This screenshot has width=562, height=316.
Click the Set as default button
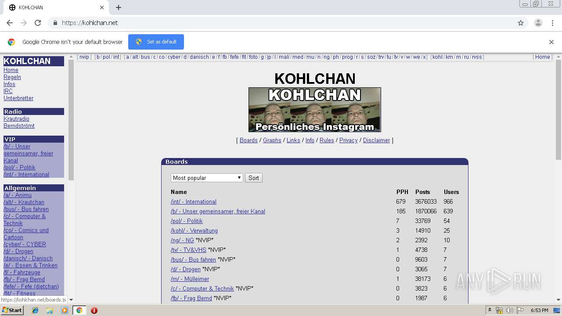(x=156, y=42)
